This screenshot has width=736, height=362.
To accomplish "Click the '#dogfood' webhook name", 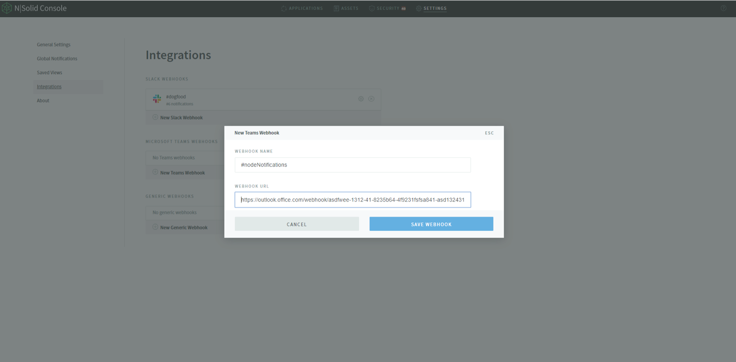I will coord(176,97).
